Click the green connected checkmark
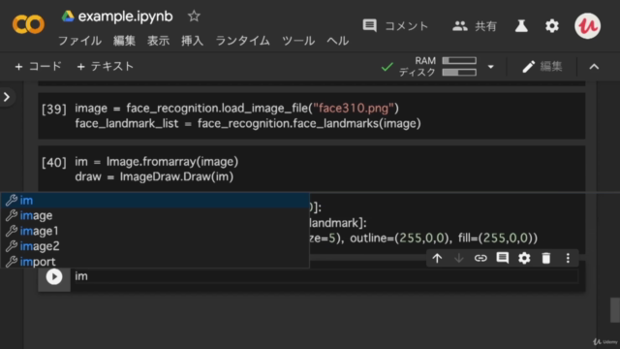 (x=387, y=67)
